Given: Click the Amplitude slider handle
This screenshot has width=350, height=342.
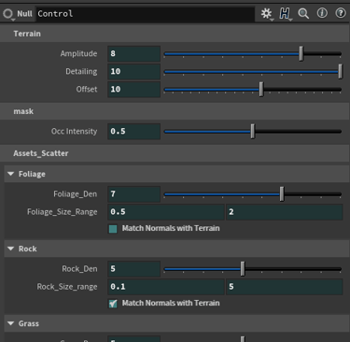Looking at the screenshot, I should point(301,53).
